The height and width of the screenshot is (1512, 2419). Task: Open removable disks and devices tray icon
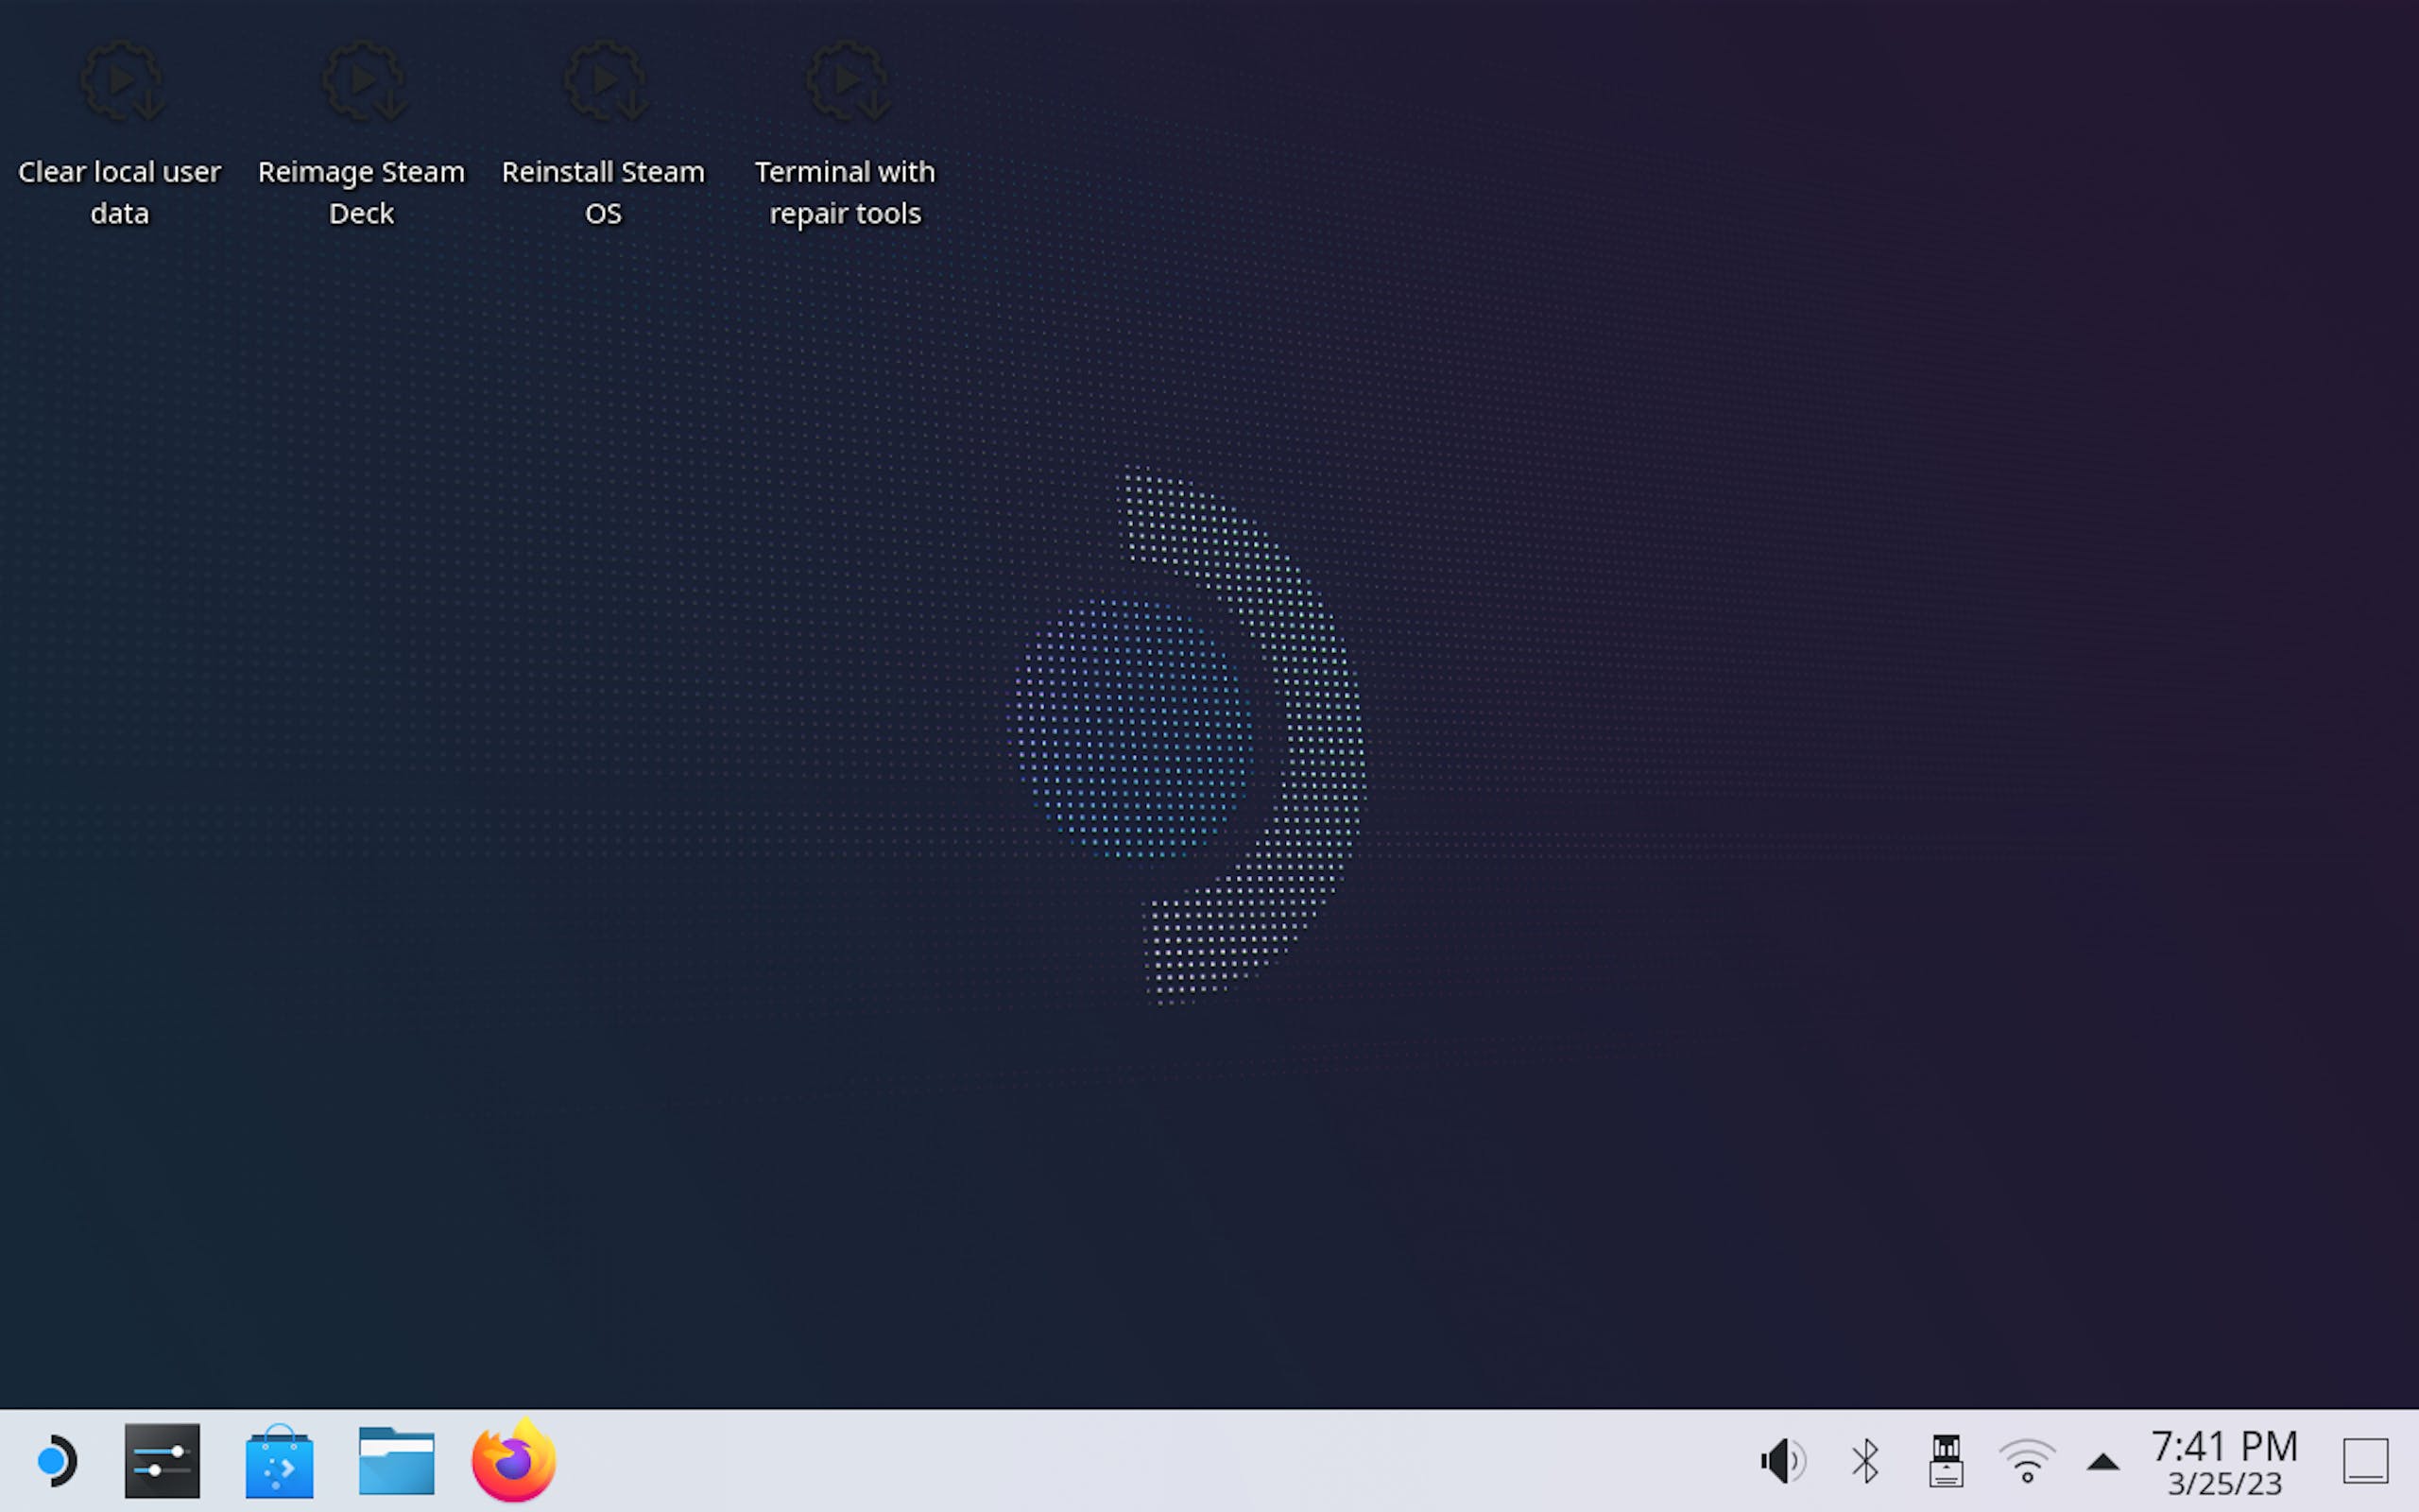1946,1462
